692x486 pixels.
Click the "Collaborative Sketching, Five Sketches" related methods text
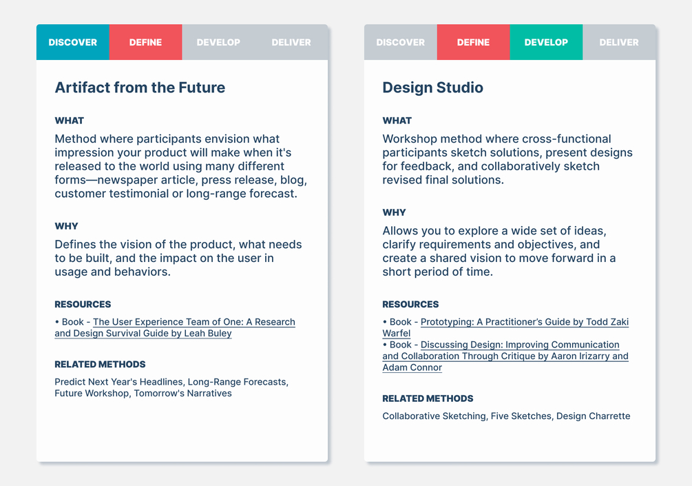pos(506,416)
